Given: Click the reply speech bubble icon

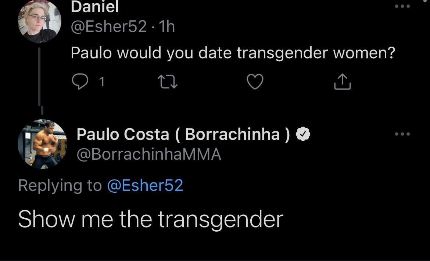Looking at the screenshot, I should 80,81.
